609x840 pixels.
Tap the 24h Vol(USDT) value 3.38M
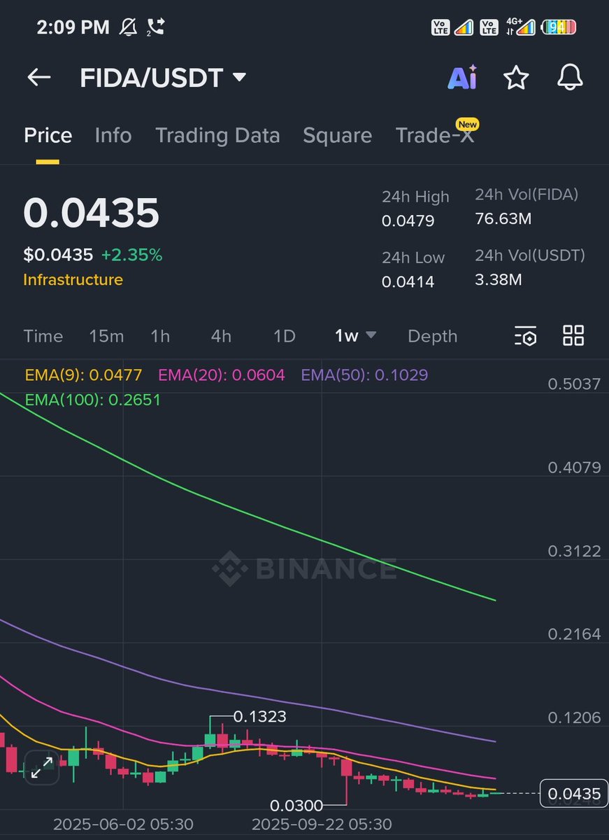(498, 280)
